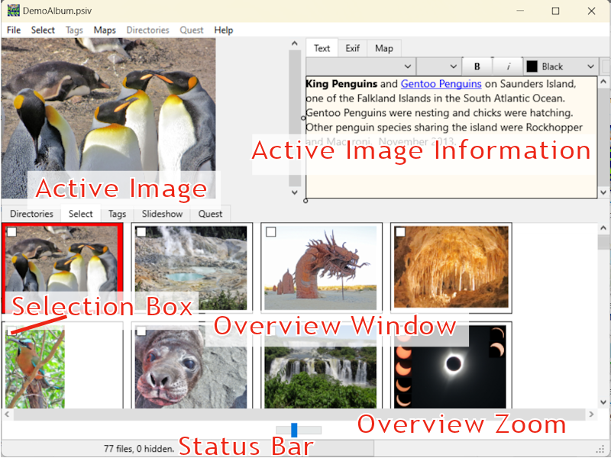The height and width of the screenshot is (458, 611).
Task: Switch to the Slideshow tab
Action: (x=162, y=214)
